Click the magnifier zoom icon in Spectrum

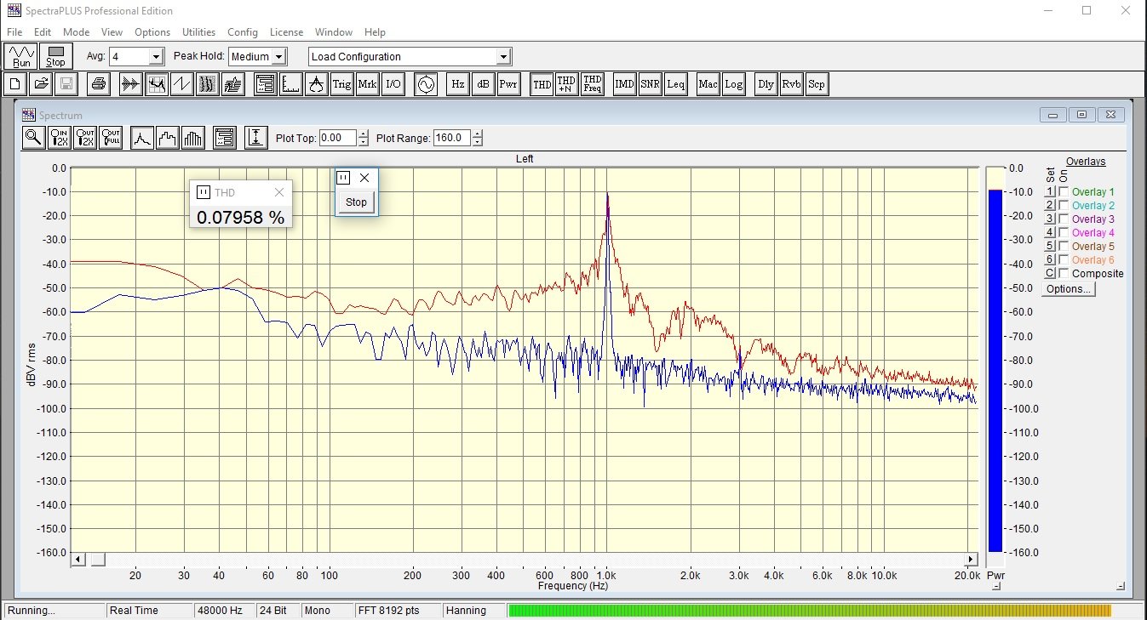pyautogui.click(x=33, y=138)
